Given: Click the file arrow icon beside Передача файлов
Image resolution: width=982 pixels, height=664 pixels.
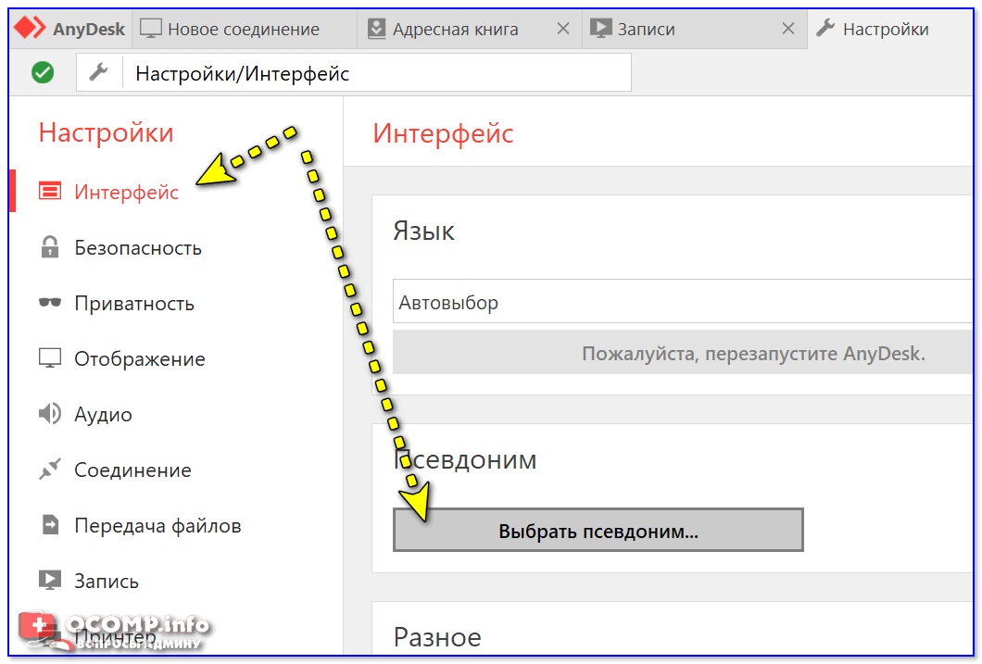Looking at the screenshot, I should 50,524.
